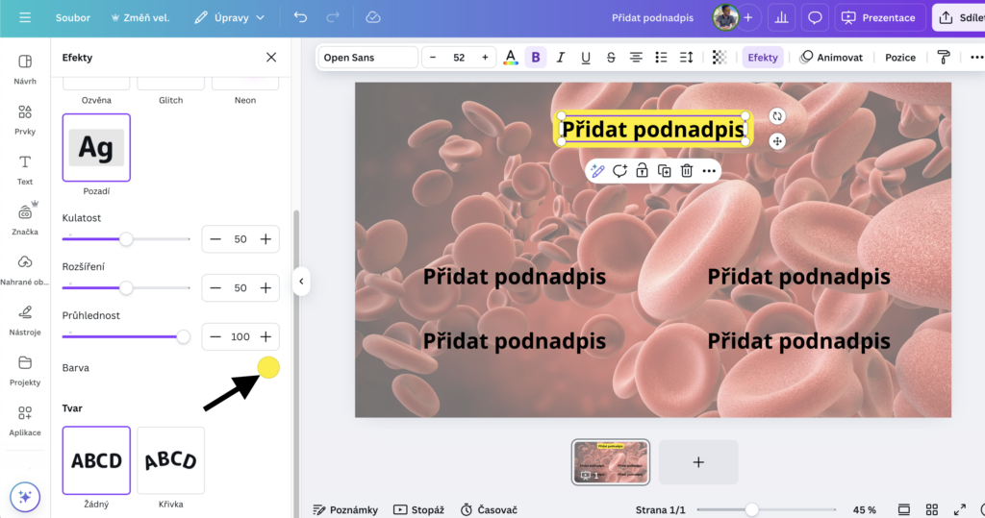Decrease the font size with minus
985x518 pixels.
433,57
